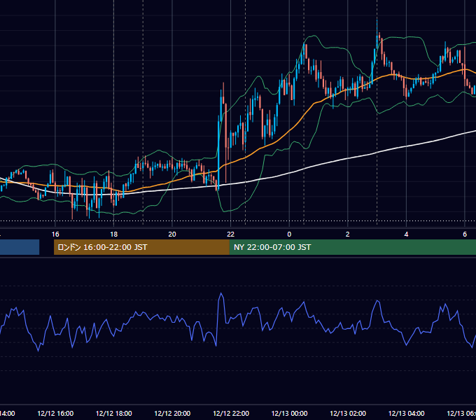The image size is (476, 420).
Task: Click the '12/12 20:00' date label
Action: [172, 413]
